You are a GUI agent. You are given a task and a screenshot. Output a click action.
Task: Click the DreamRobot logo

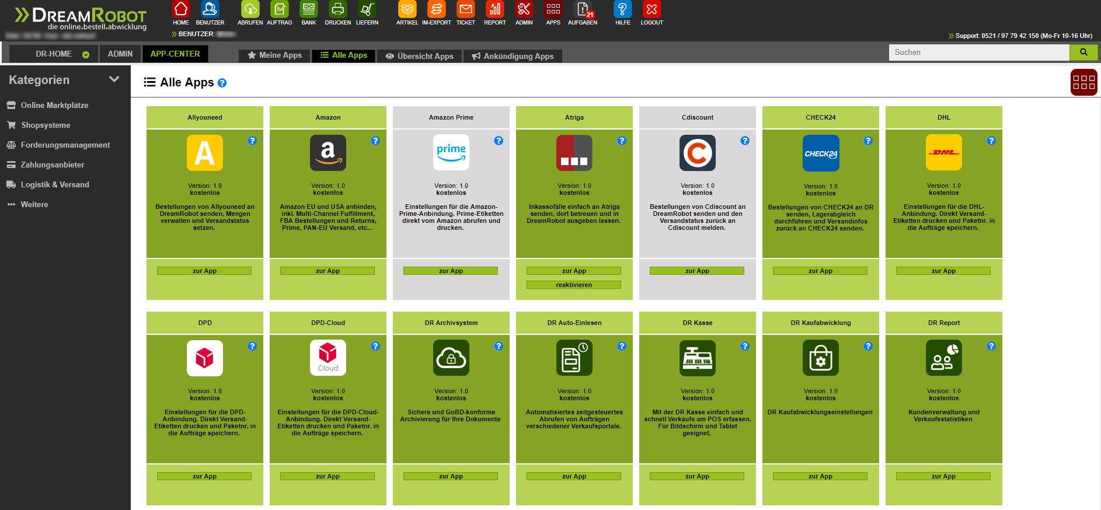click(81, 18)
